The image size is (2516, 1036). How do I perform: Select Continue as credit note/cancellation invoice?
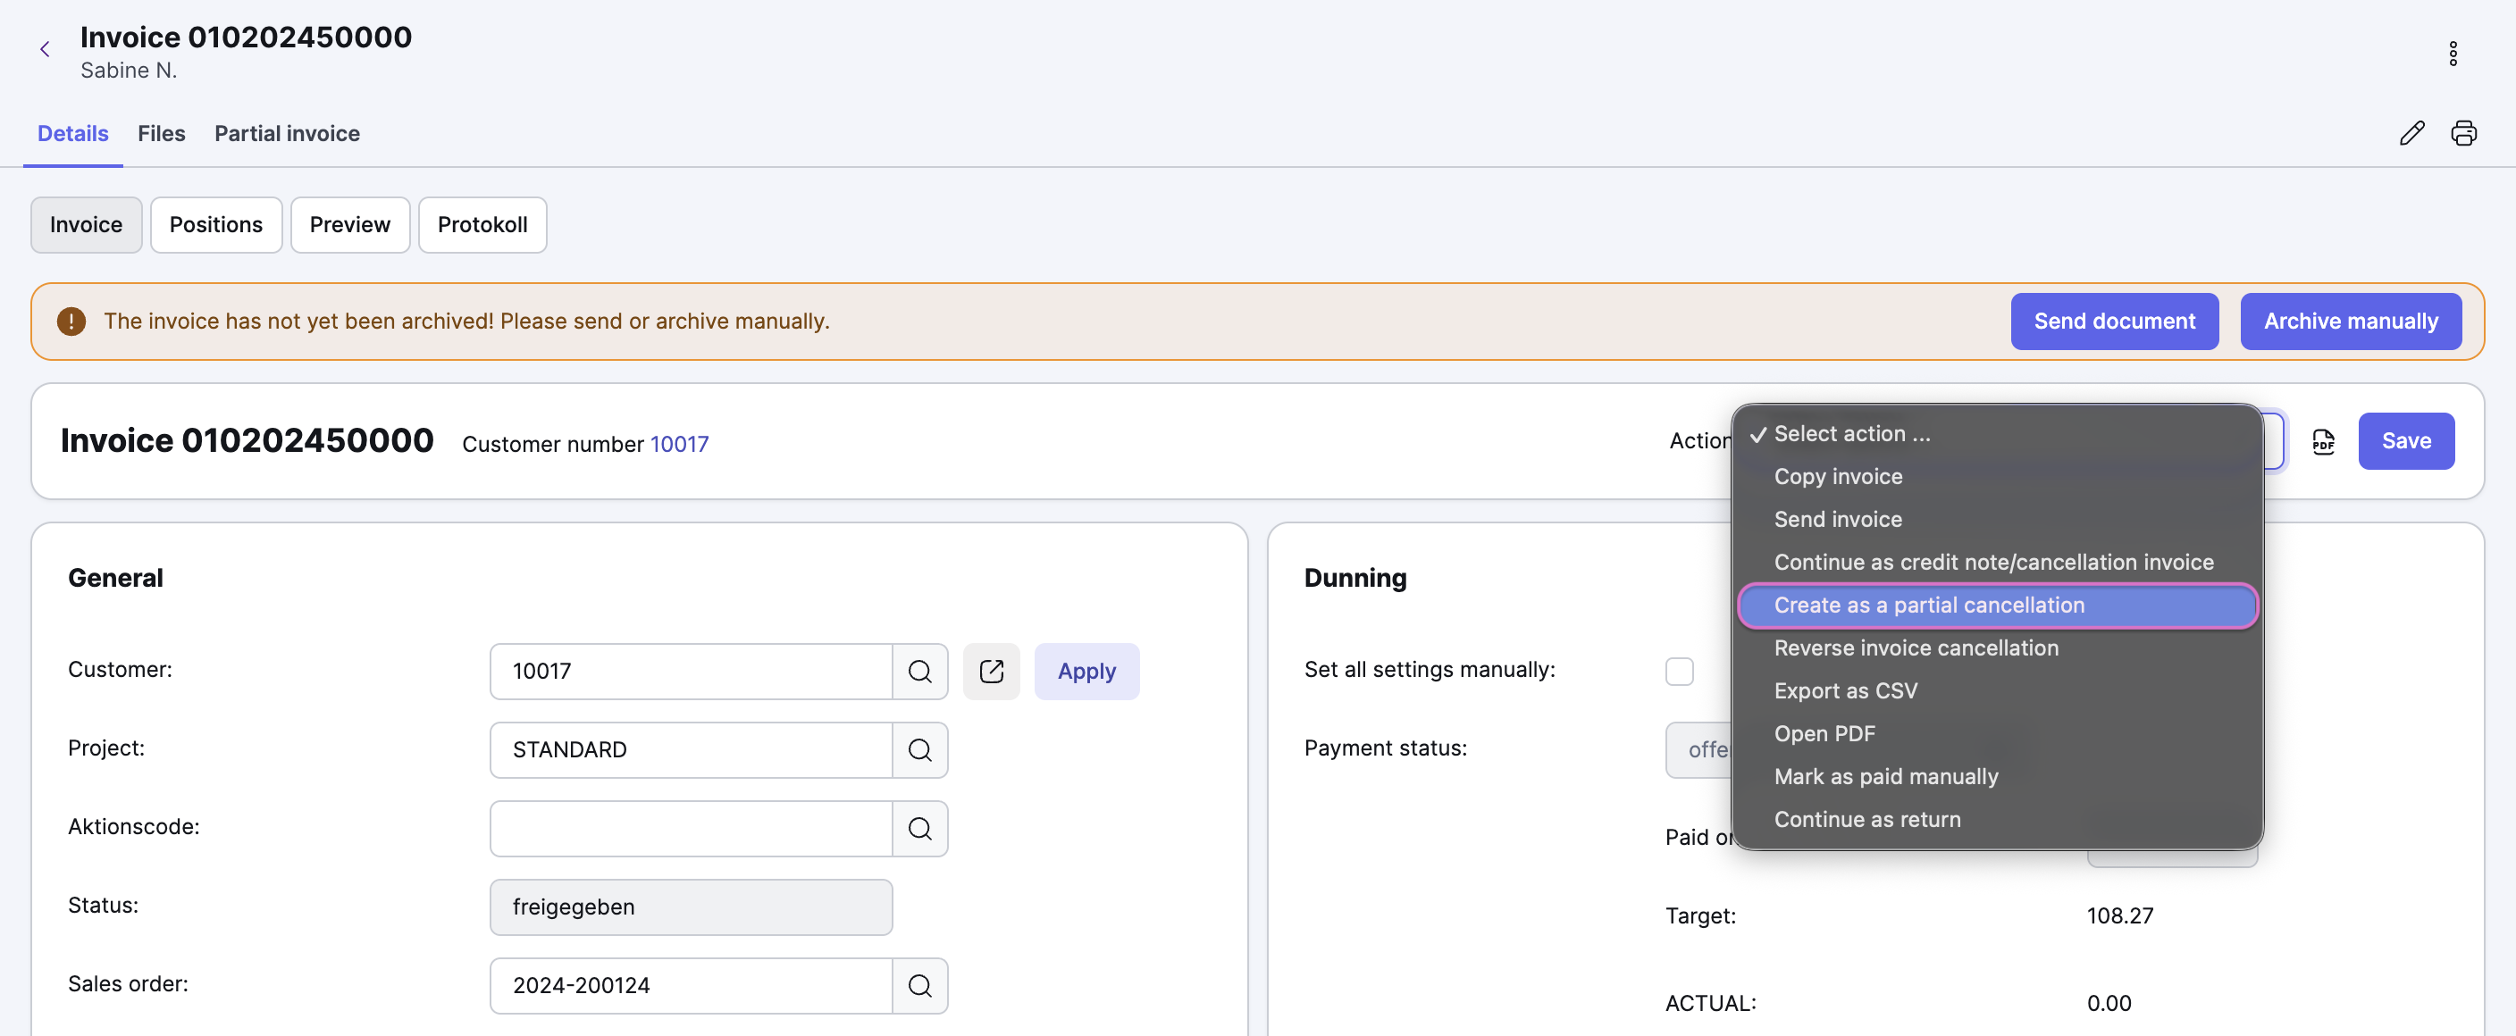[1998, 563]
